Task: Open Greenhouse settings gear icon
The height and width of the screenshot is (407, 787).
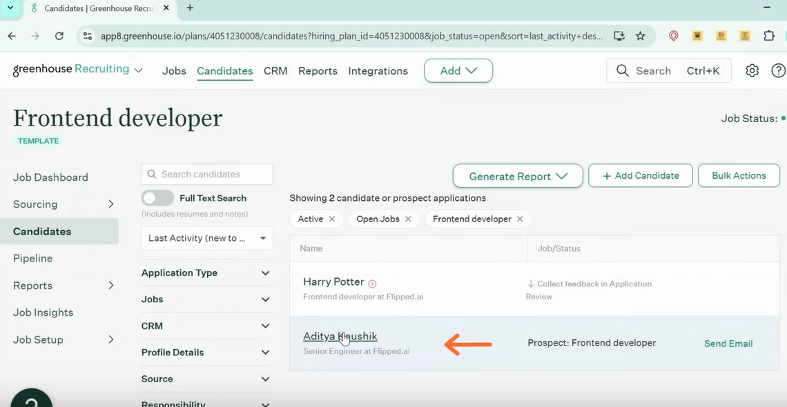Action: [x=752, y=70]
